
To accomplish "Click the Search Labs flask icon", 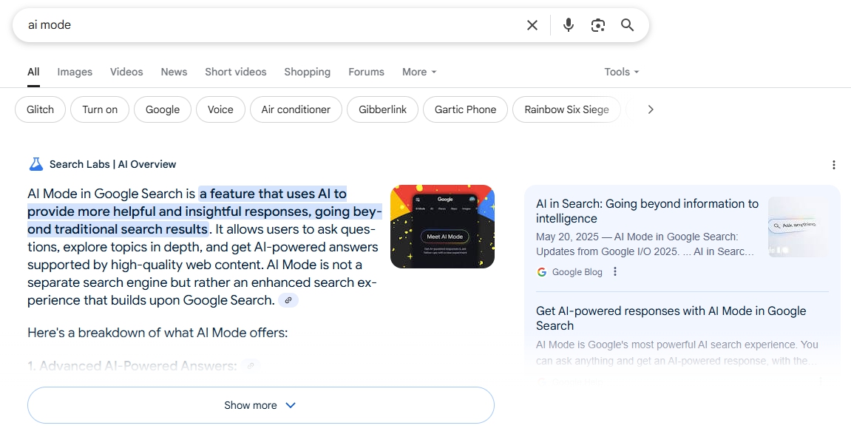I will (35, 164).
